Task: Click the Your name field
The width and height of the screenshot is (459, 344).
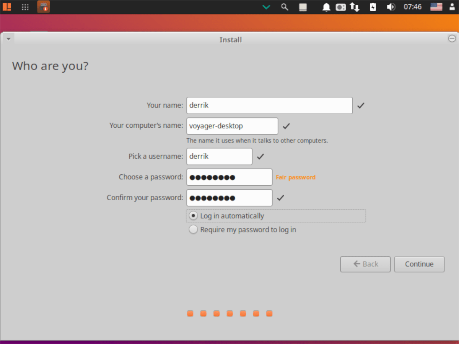Action: pos(270,105)
